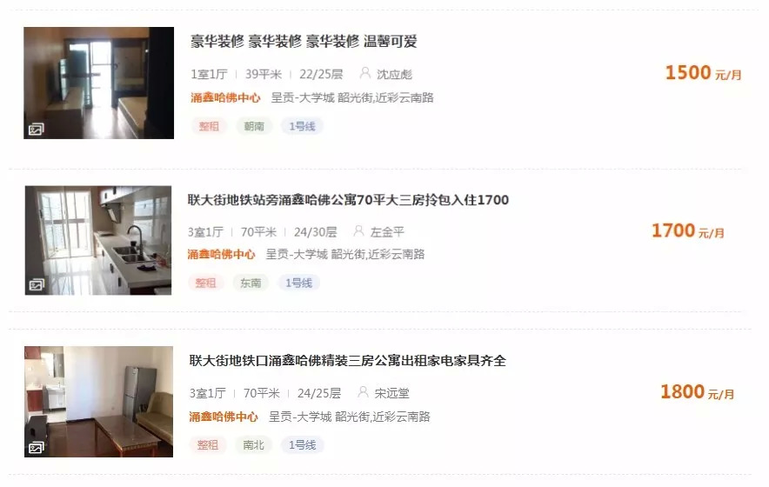Click agent person icon beside 沈应彪
Viewport: 769px width, 487px height.
[x=364, y=73]
